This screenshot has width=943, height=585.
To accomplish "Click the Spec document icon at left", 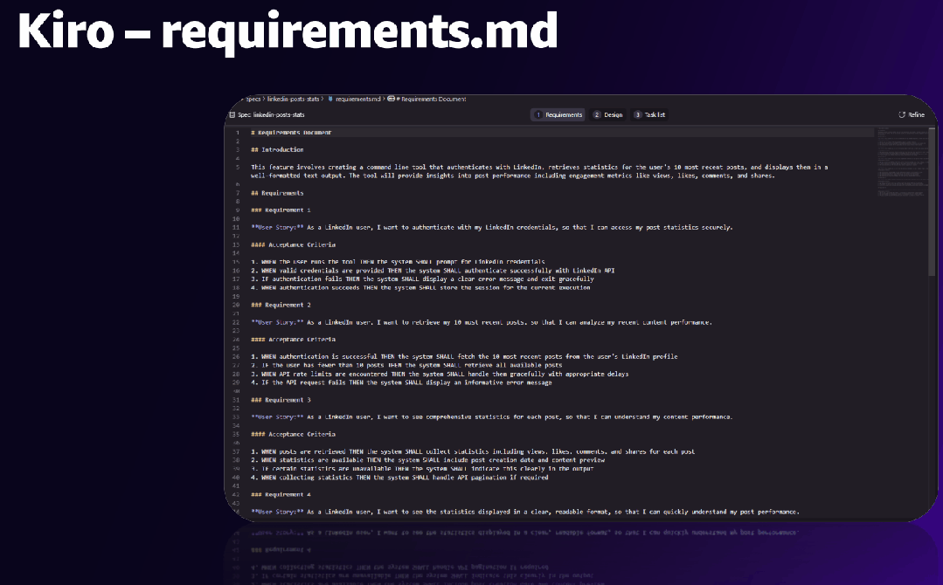I will click(x=232, y=115).
